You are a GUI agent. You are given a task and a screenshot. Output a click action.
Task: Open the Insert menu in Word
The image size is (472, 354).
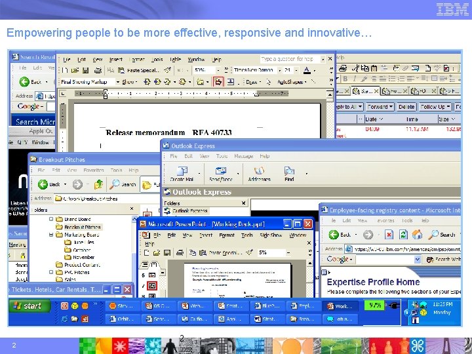click(x=116, y=59)
